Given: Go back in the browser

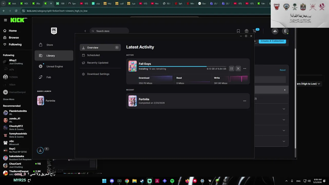Looking at the screenshot, I should tap(4, 11).
